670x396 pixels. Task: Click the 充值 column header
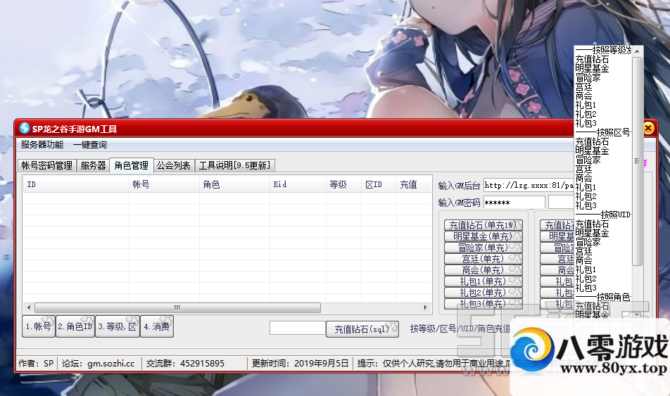414,184
